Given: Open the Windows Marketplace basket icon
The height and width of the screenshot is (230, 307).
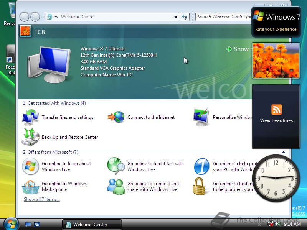Looking at the screenshot, I should (30, 187).
